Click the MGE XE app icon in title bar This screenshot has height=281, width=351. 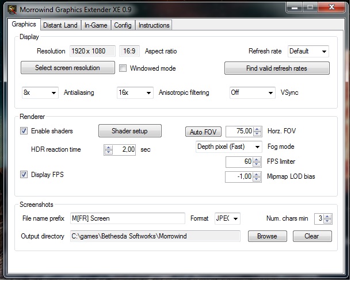pos(12,10)
